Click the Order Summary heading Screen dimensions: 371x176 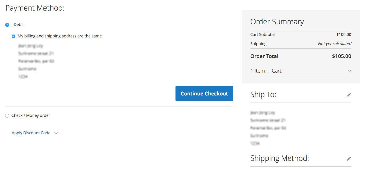[x=277, y=22]
